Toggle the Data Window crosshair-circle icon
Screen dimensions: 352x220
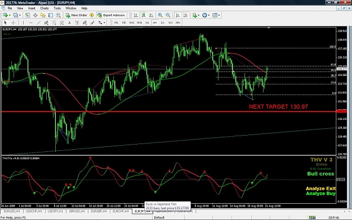[35, 15]
